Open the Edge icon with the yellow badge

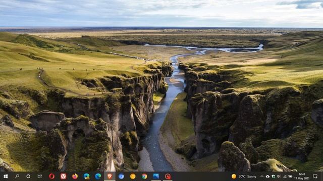(x=86, y=176)
